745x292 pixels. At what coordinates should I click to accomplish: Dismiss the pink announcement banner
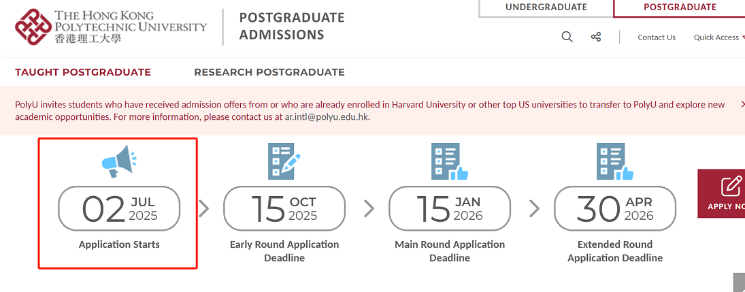click(743, 103)
